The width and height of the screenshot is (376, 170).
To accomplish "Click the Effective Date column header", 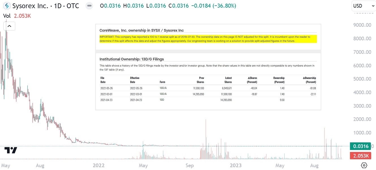I will (135, 80).
